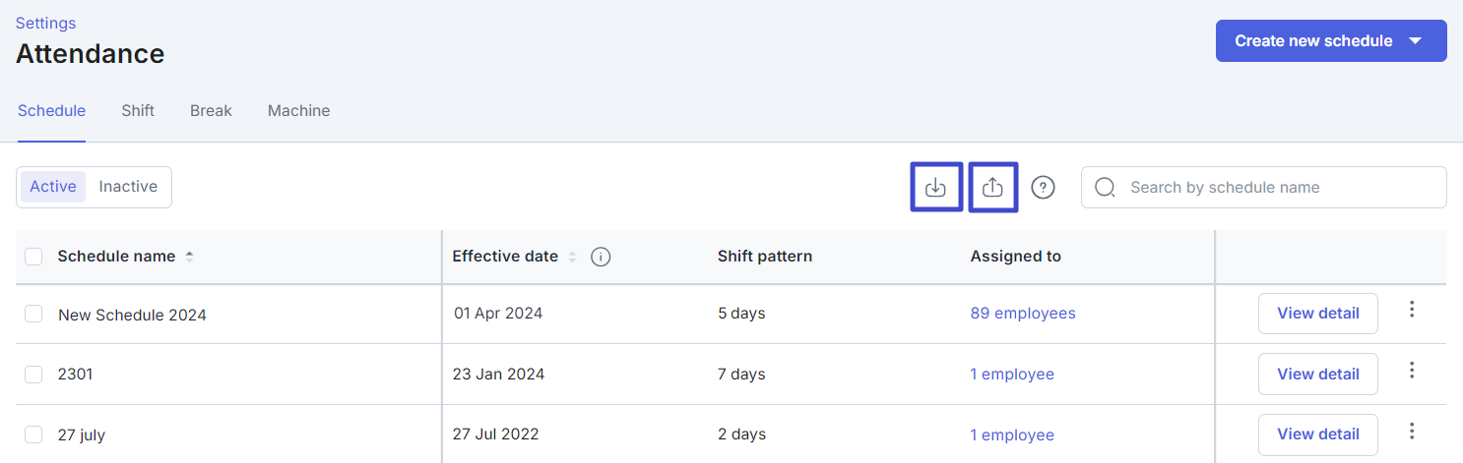Screen dimensions: 1463x463
Task: Switch to the Machine tab
Action: [x=298, y=110]
